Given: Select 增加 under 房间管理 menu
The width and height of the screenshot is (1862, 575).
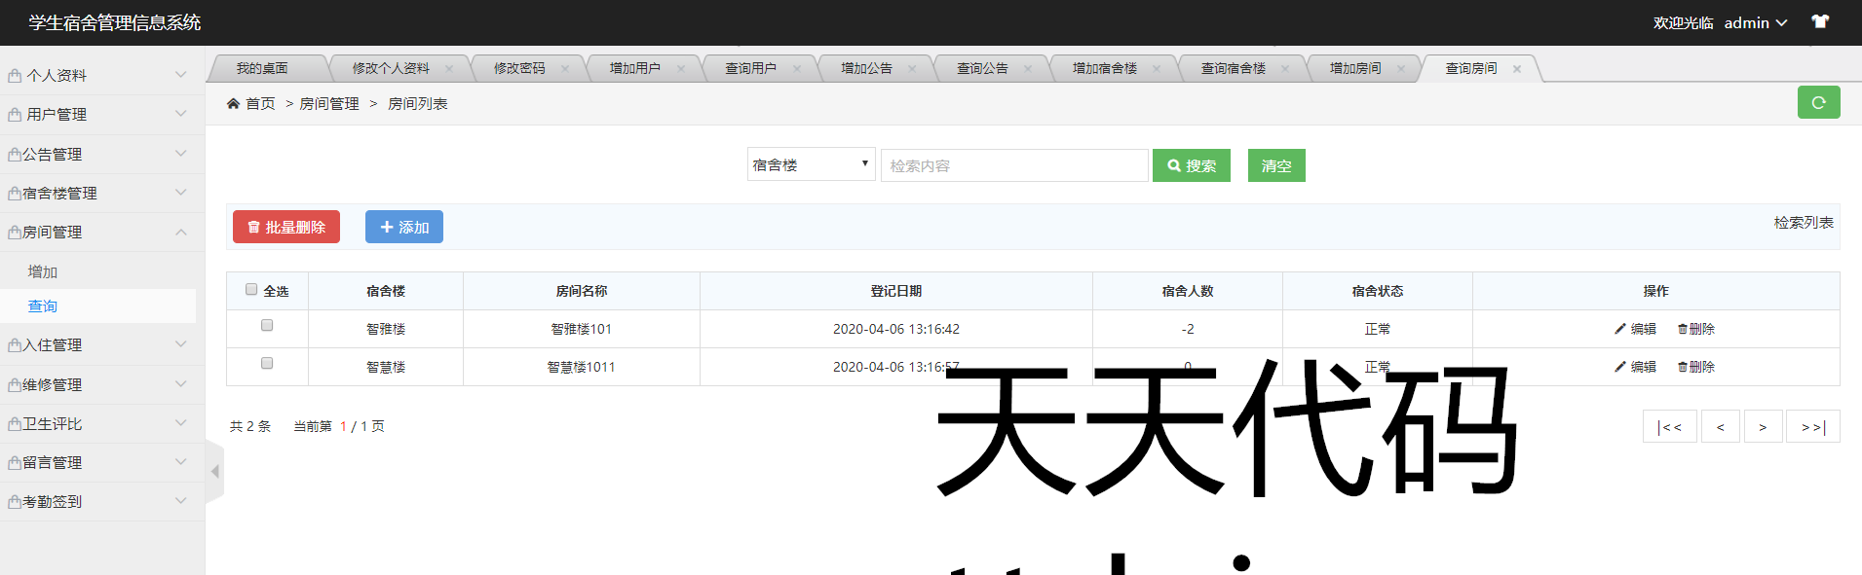Looking at the screenshot, I should coord(43,271).
